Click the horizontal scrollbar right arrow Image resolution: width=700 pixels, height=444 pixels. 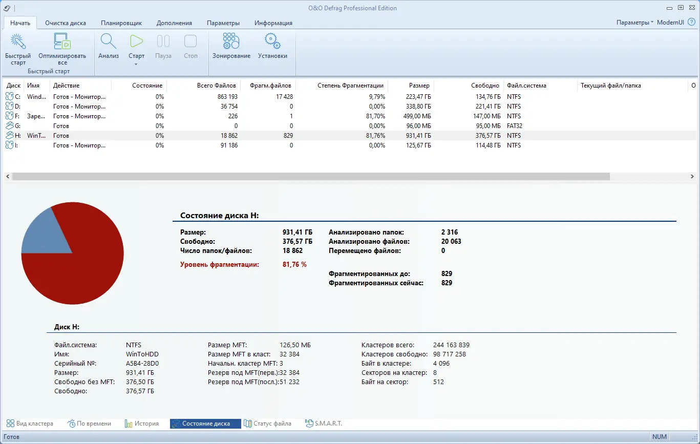(692, 176)
